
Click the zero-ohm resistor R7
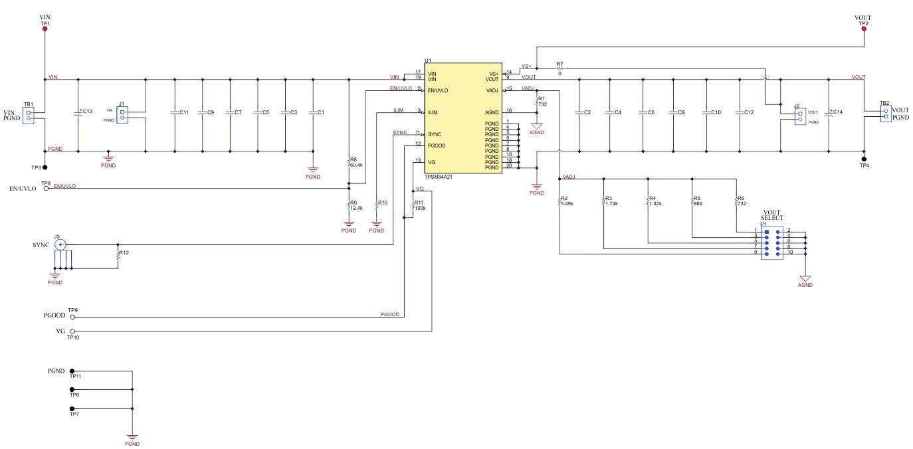click(x=559, y=68)
